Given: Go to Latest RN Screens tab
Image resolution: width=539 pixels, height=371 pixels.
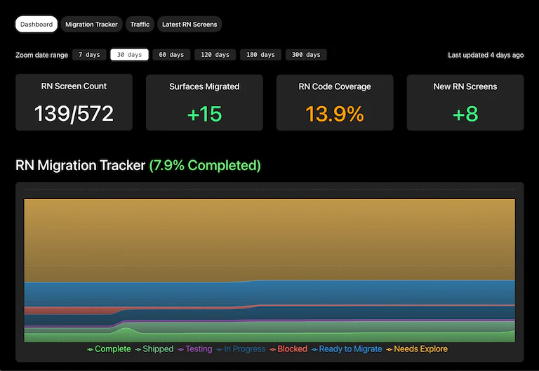Looking at the screenshot, I should click(189, 25).
